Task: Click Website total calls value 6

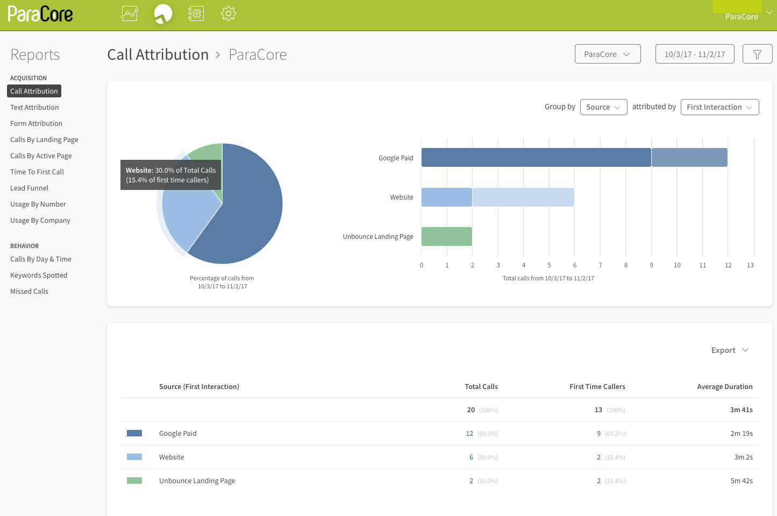Action: pos(471,457)
